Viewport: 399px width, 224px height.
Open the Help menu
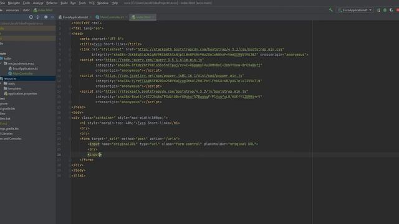[x=115, y=3]
